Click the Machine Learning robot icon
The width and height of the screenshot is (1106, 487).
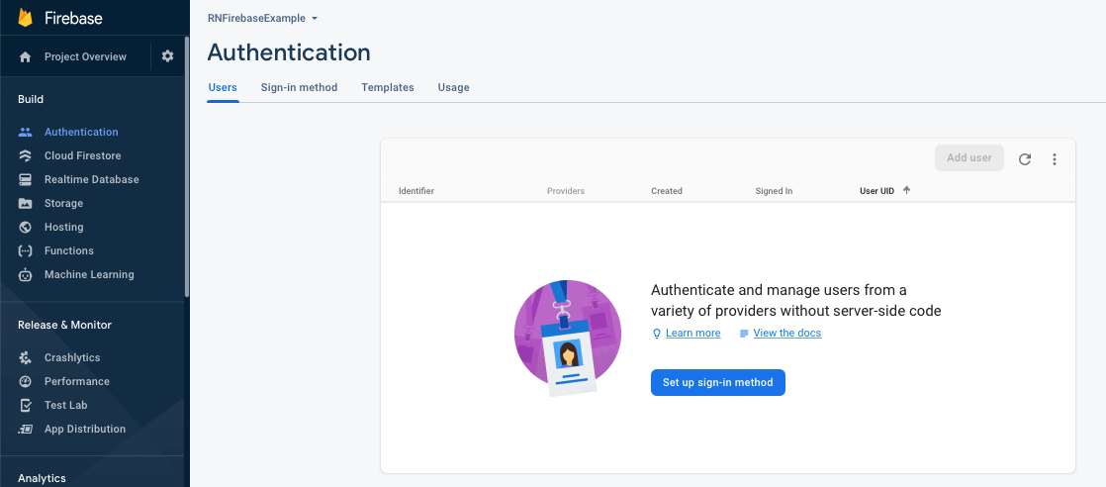coord(26,274)
